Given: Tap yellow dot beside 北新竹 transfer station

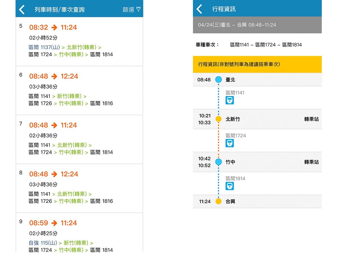Looking at the screenshot, I should coord(218,119).
